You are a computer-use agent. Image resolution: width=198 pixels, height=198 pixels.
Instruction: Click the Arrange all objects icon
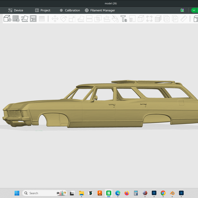33,18
